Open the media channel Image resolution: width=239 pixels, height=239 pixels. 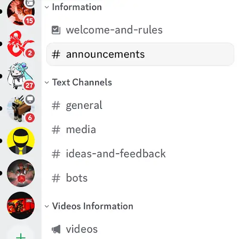(x=140, y=130)
